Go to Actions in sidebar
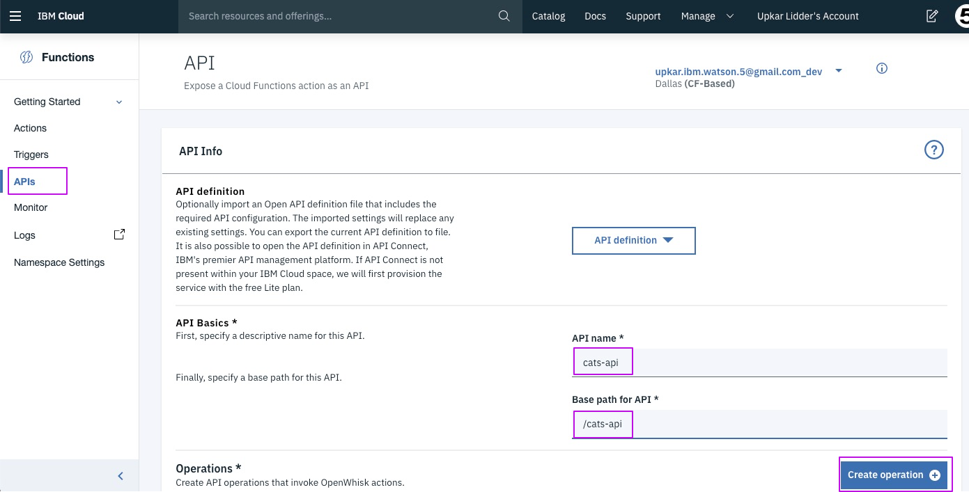This screenshot has height=492, width=969. (x=30, y=128)
